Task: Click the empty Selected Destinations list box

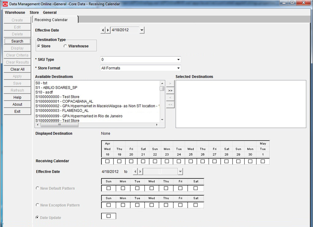Action: click(241, 104)
